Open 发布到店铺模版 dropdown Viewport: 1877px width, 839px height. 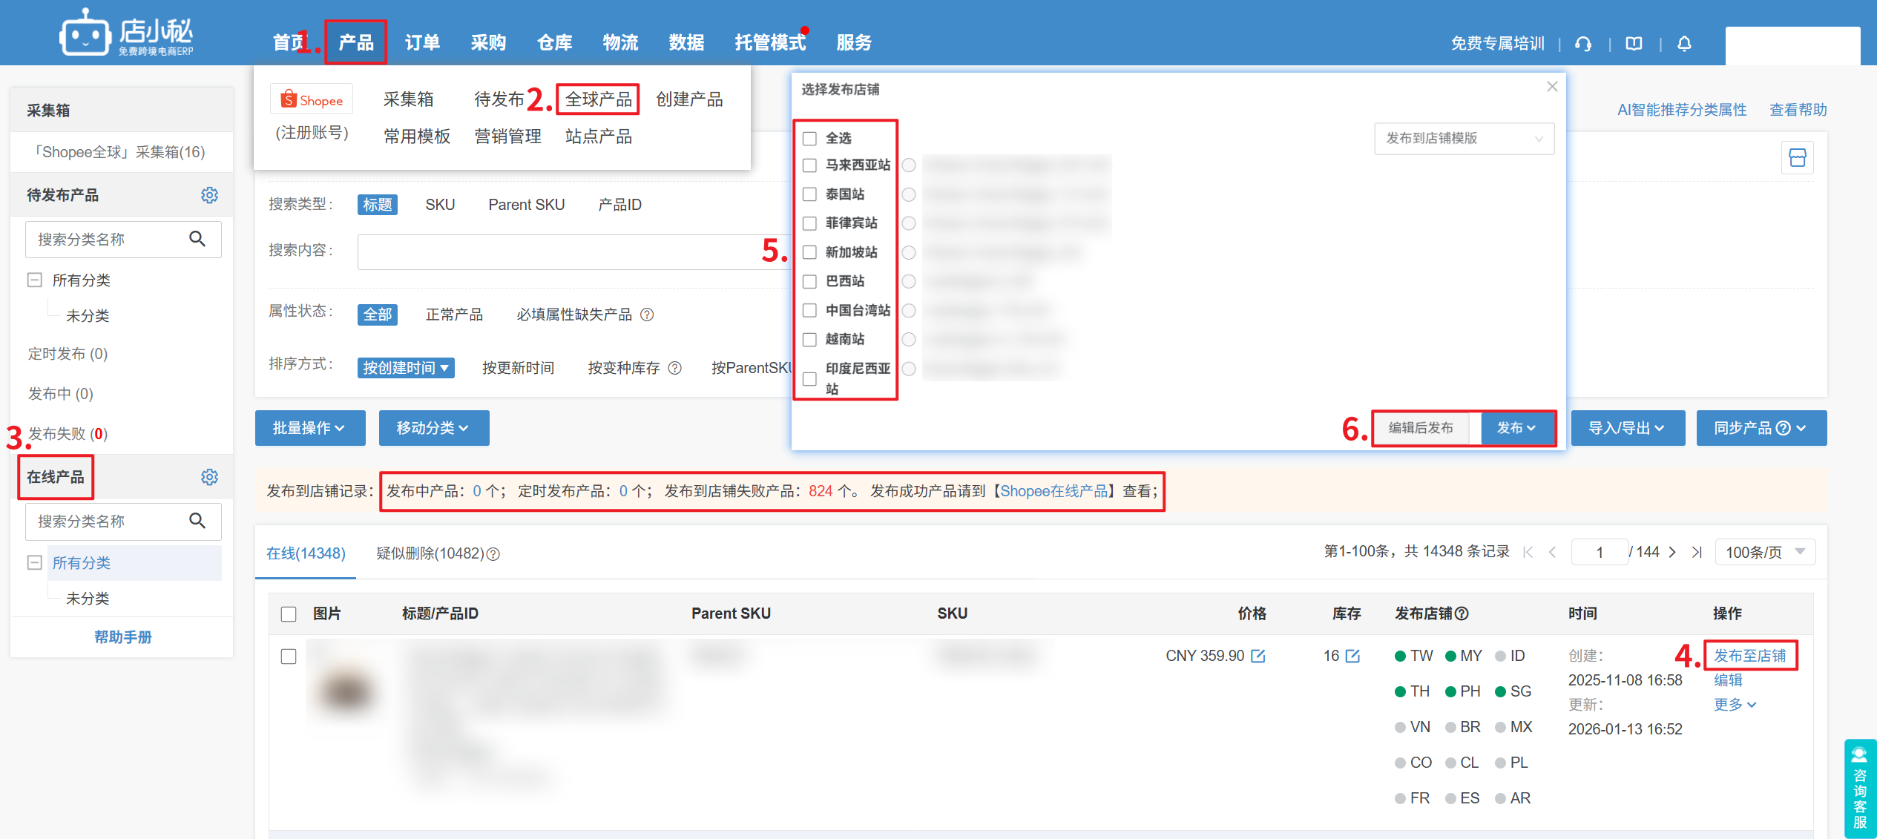1463,139
